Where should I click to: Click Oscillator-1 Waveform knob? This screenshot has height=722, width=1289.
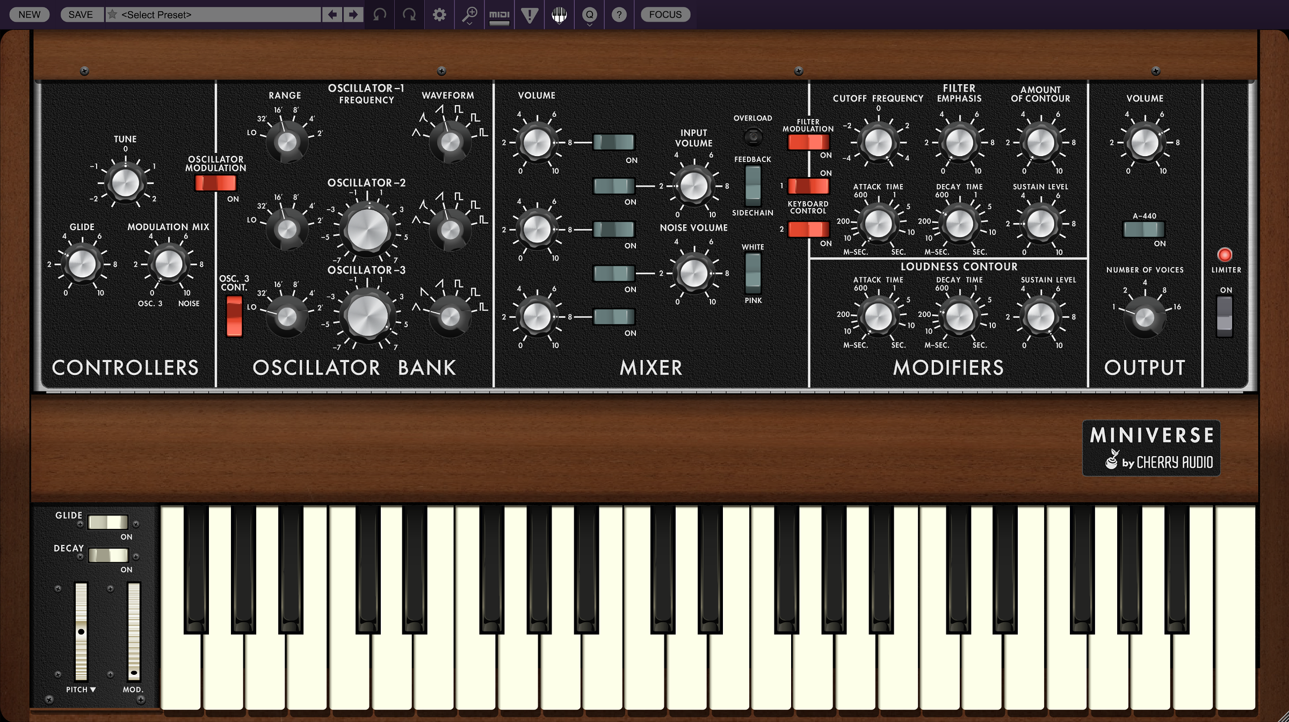click(450, 142)
